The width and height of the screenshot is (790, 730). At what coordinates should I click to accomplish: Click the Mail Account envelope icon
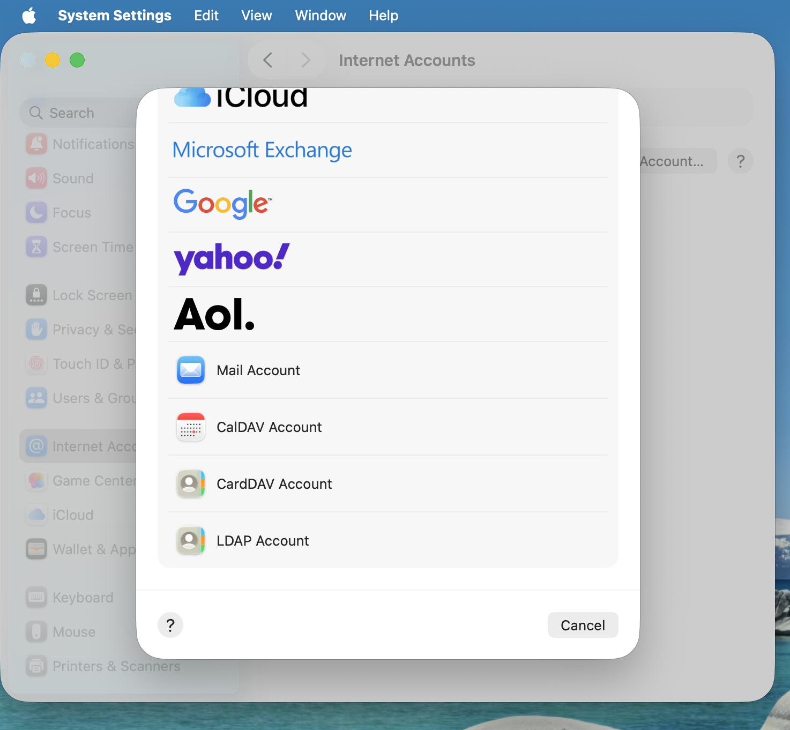pyautogui.click(x=191, y=370)
